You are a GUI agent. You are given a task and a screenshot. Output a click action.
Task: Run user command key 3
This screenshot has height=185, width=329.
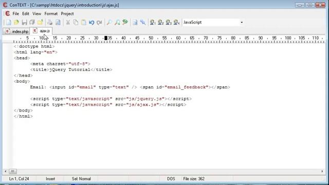click(169, 22)
